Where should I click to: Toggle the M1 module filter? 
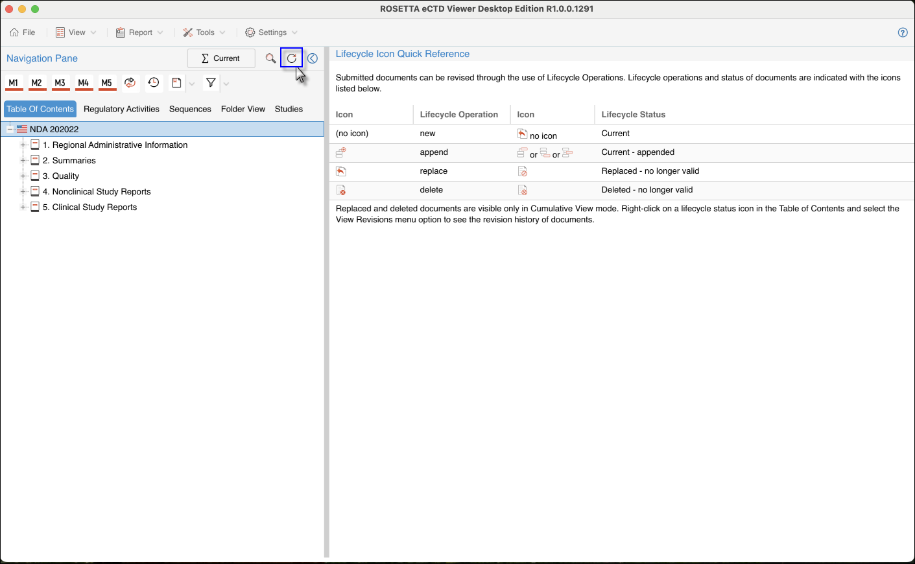[14, 83]
